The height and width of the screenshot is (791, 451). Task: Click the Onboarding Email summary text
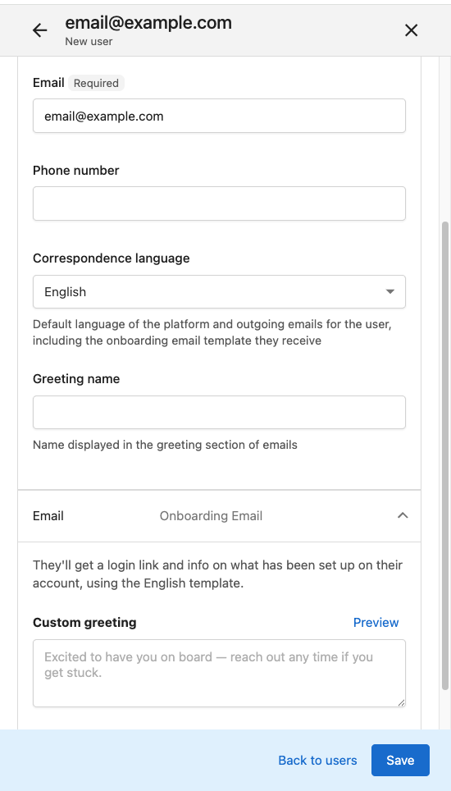point(211,516)
